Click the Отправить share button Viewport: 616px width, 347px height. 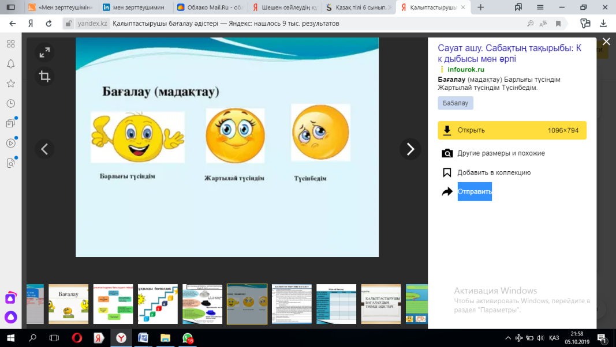coord(474,191)
